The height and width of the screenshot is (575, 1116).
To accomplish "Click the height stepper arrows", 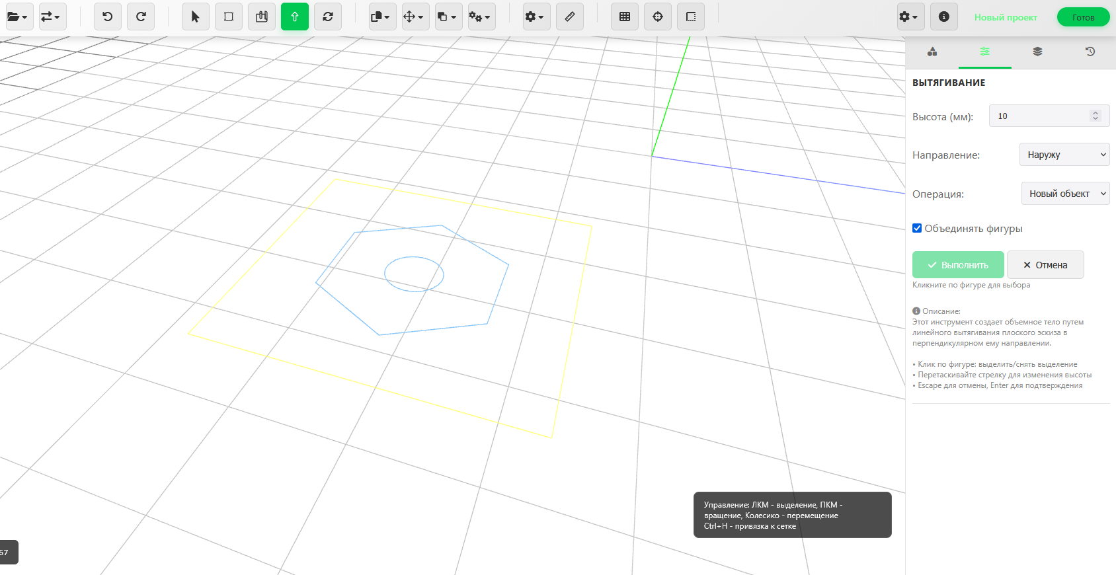I will 1096,116.
